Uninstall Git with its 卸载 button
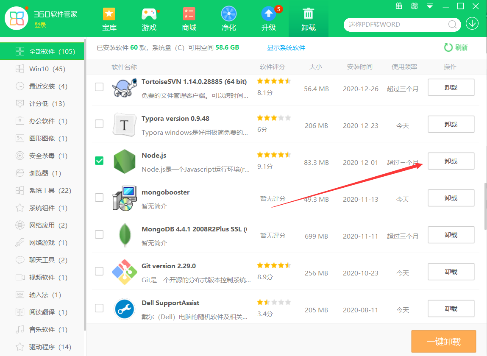The height and width of the screenshot is (356, 487). pyautogui.click(x=451, y=272)
